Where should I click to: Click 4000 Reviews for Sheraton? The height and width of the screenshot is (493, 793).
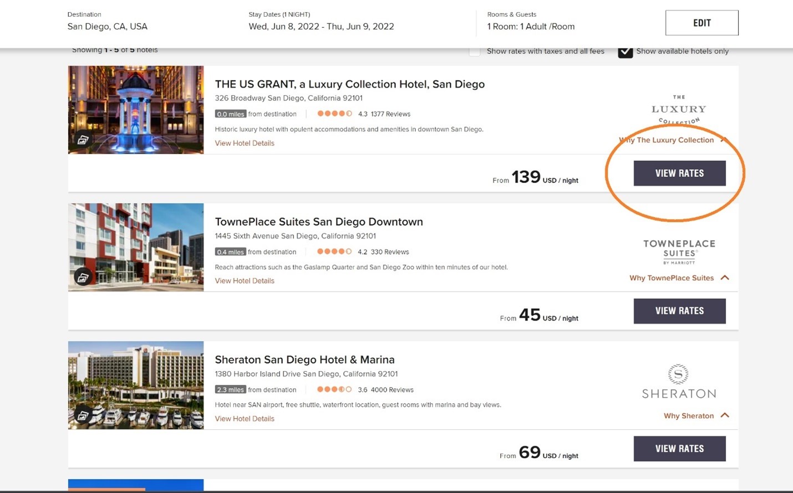click(x=392, y=390)
